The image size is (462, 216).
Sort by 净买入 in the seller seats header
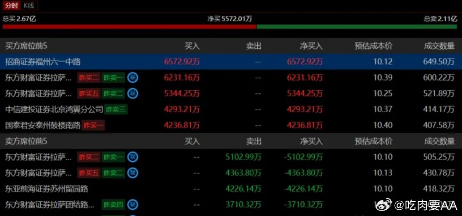[312, 141]
